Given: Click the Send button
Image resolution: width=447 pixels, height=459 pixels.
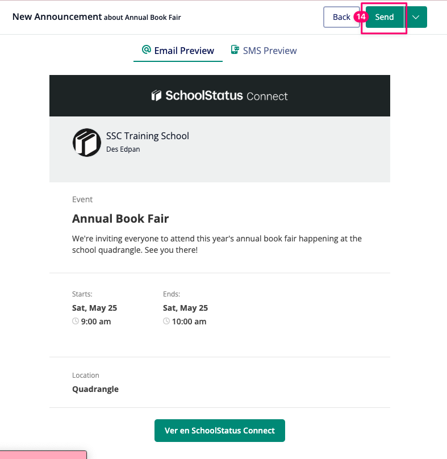Looking at the screenshot, I should coord(385,17).
